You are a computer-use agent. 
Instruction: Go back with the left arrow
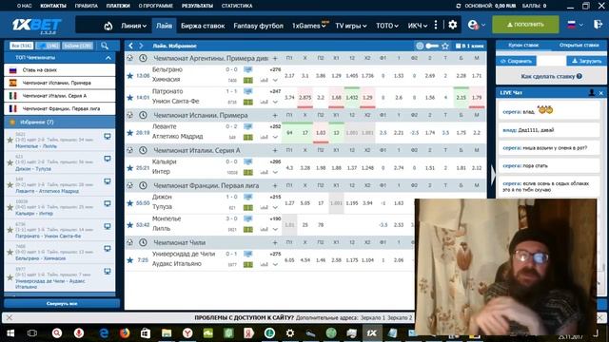[x=131, y=46]
